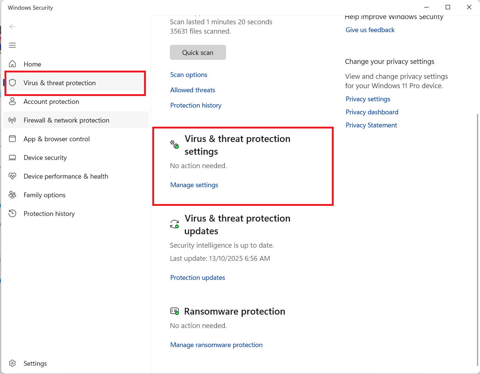Viewport: 480px width, 374px height.
Task: Open Firewall & network protection page
Action: [x=66, y=120]
